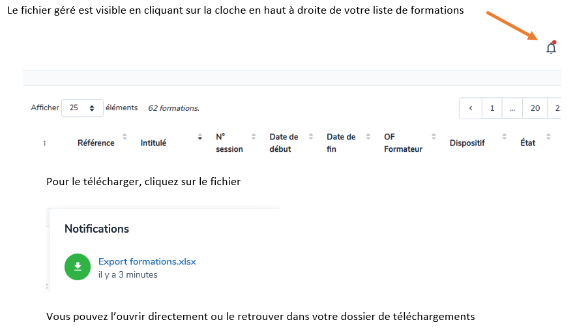Click the 62 formations count text
The width and height of the screenshot is (575, 335).
[173, 108]
